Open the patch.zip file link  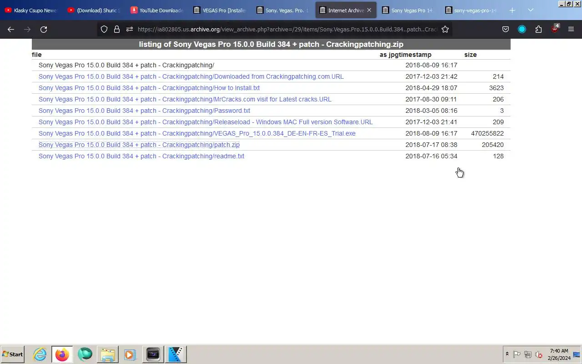pyautogui.click(x=139, y=145)
